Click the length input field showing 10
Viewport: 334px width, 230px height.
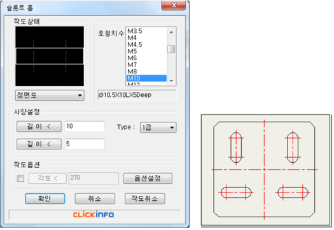point(85,127)
